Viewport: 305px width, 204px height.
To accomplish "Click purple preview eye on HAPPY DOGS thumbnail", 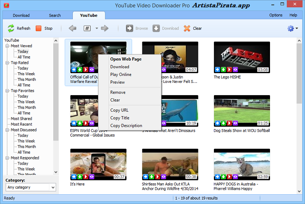I will (x=235, y=177).
